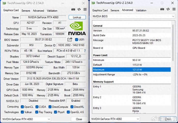The image size is (178, 123).
Task: Select the Message PG173 SKU371 row
Action: pos(131,42)
